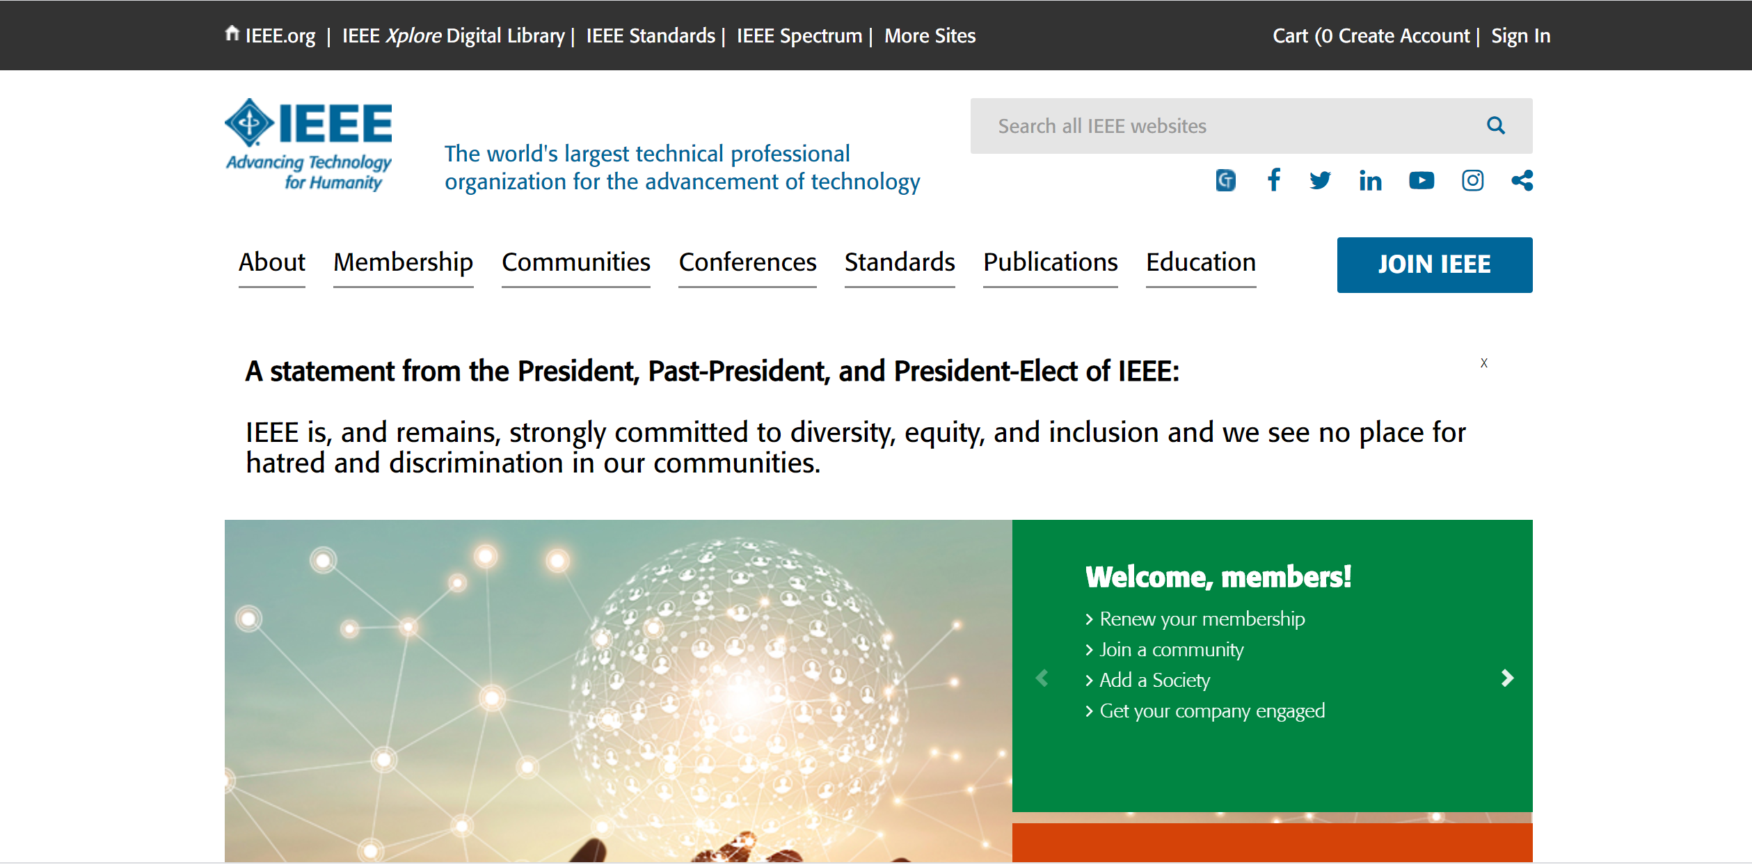This screenshot has width=1752, height=865.
Task: Click the JOIN IEEE button
Action: coord(1434,264)
